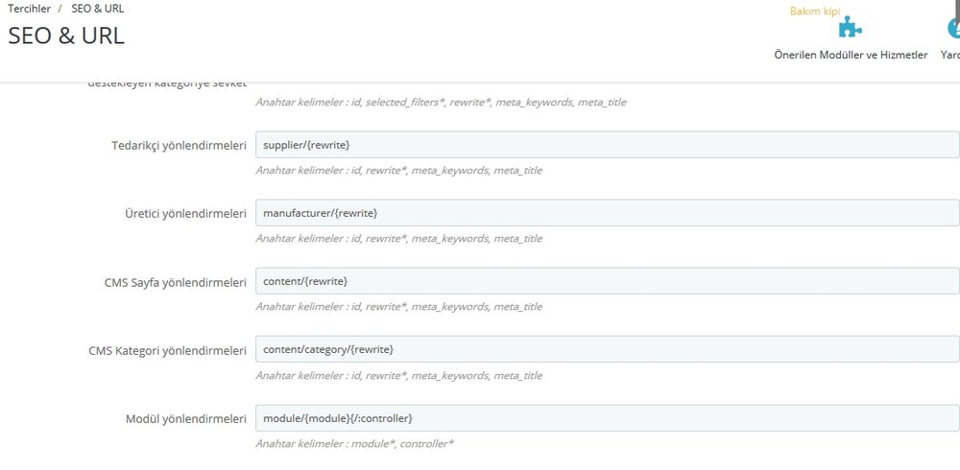Viewport: 960px width, 470px height.
Task: Click the CMS Sayfa yönlendirmeleri label
Action: click(176, 282)
